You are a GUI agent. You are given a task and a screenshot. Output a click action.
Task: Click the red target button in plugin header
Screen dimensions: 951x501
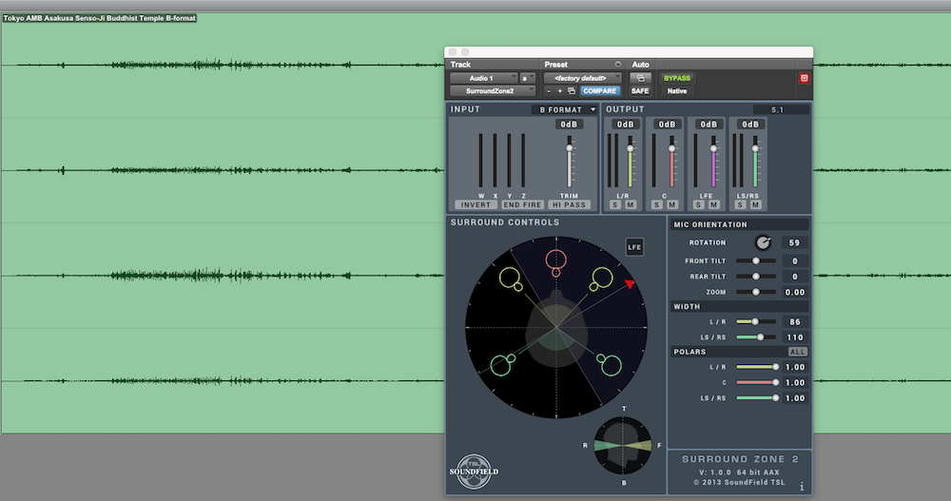coord(805,78)
